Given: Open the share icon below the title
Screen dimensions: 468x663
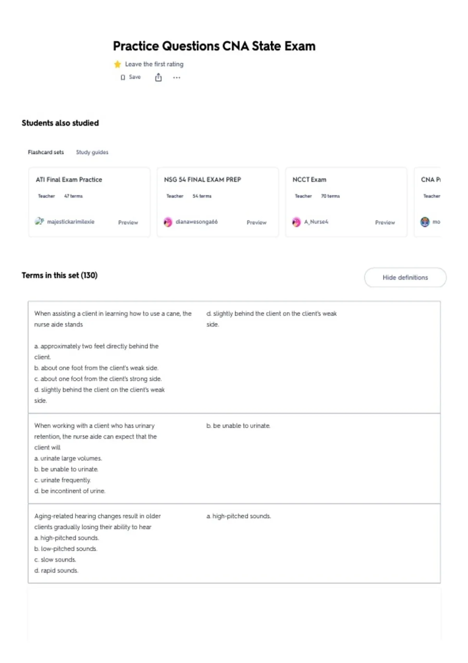Looking at the screenshot, I should tap(158, 77).
